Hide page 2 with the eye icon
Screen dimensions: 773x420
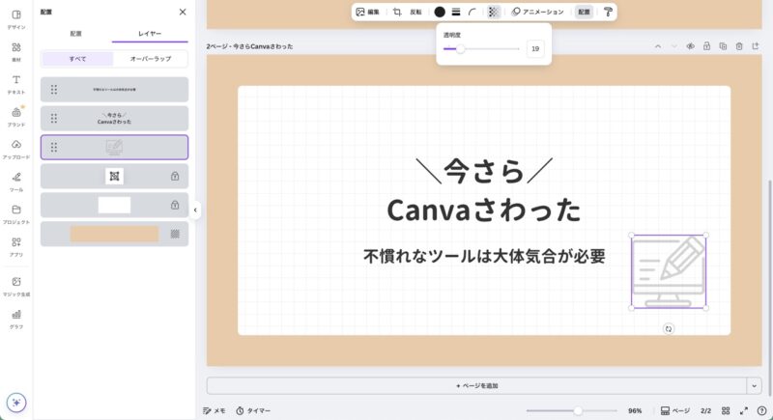click(690, 46)
